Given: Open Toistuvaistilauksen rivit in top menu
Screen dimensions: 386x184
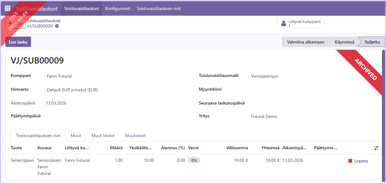Looking at the screenshot, I should pos(158,8).
